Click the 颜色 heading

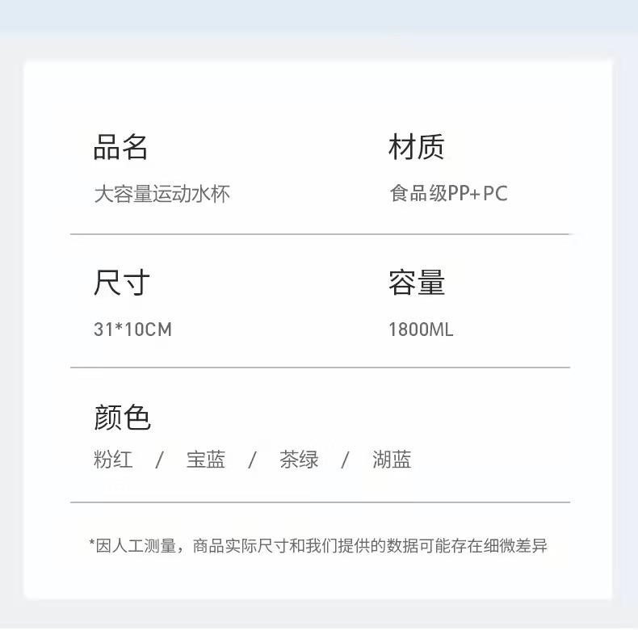coord(122,418)
